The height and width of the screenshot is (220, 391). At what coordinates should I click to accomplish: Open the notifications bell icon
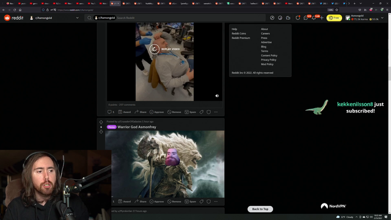pyautogui.click(x=314, y=18)
